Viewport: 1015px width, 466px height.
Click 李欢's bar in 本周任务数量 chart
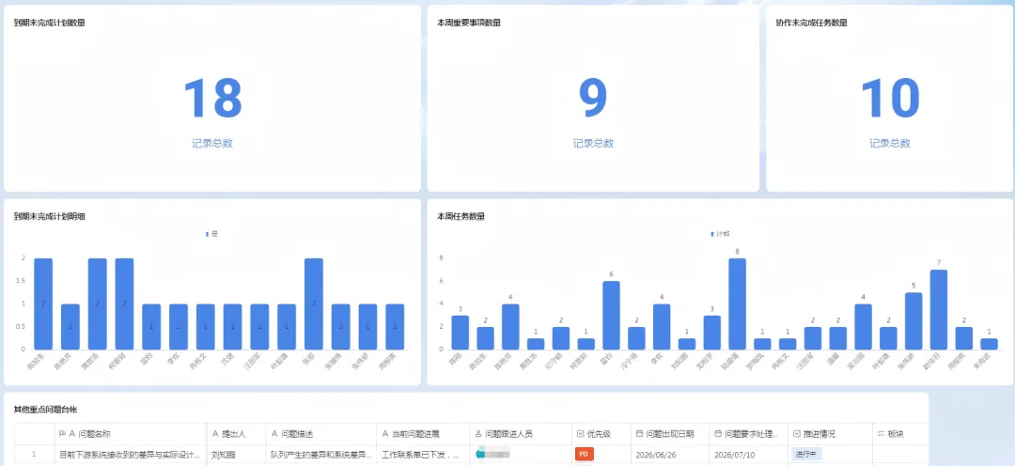coord(662,327)
